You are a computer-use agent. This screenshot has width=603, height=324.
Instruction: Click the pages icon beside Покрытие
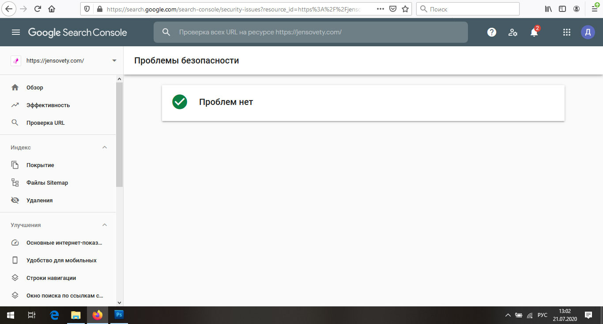[15, 165]
